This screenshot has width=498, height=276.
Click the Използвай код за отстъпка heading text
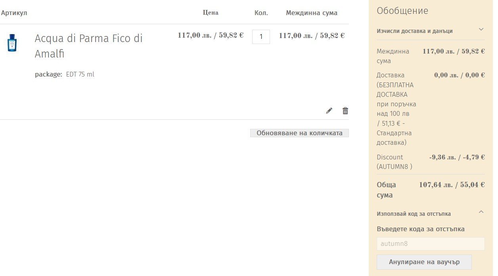pyautogui.click(x=414, y=214)
